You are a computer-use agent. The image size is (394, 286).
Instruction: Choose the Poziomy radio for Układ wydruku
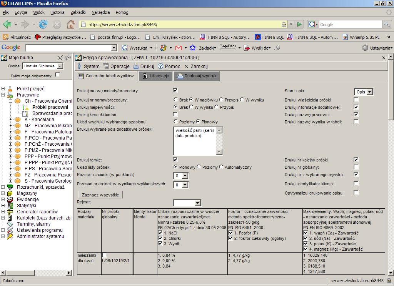point(175,121)
